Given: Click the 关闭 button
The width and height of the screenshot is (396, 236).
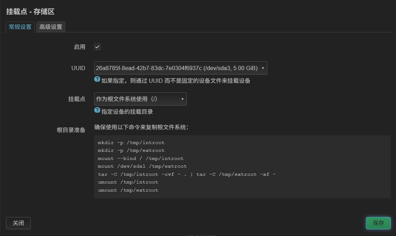Looking at the screenshot, I should tap(18, 223).
